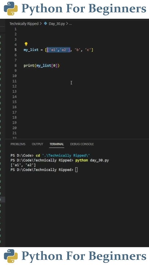Screen dimensions: 149x265
Task: Click the bottom Python For Beginners title
Action: 84,255
